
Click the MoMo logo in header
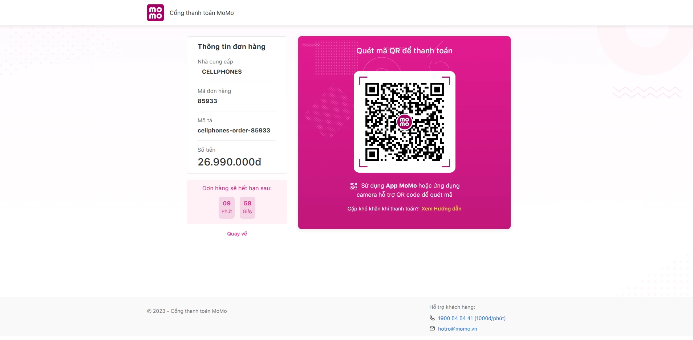[155, 13]
